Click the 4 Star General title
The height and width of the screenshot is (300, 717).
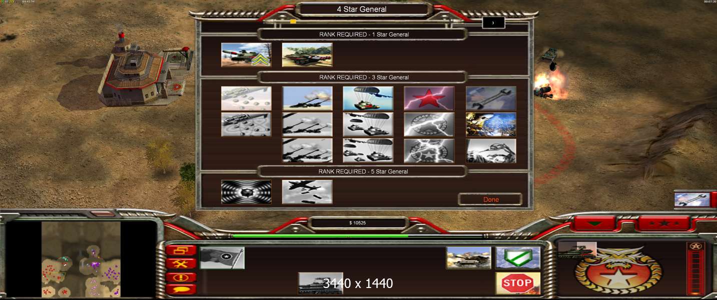(361, 9)
